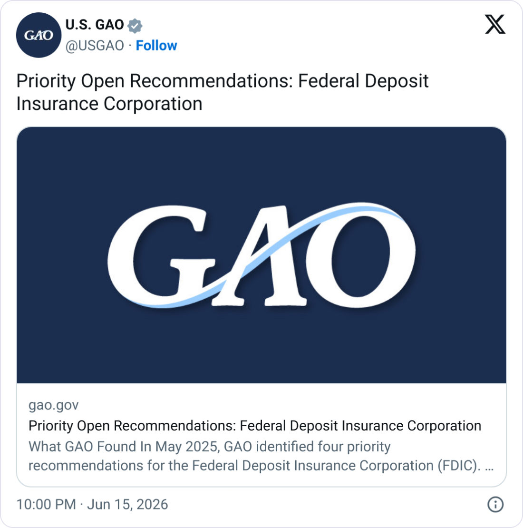Open the @USGAO handle link
The width and height of the screenshot is (523, 528).
point(95,46)
